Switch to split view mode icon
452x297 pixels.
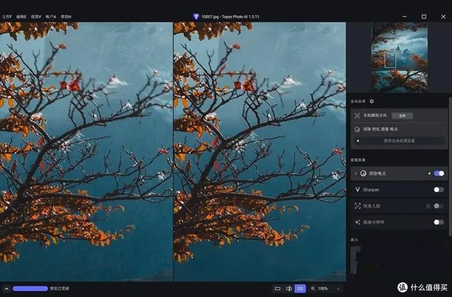(x=289, y=289)
